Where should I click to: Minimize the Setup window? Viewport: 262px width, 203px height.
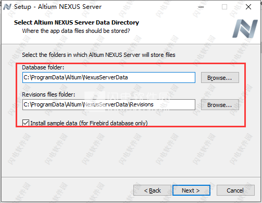coord(201,7)
